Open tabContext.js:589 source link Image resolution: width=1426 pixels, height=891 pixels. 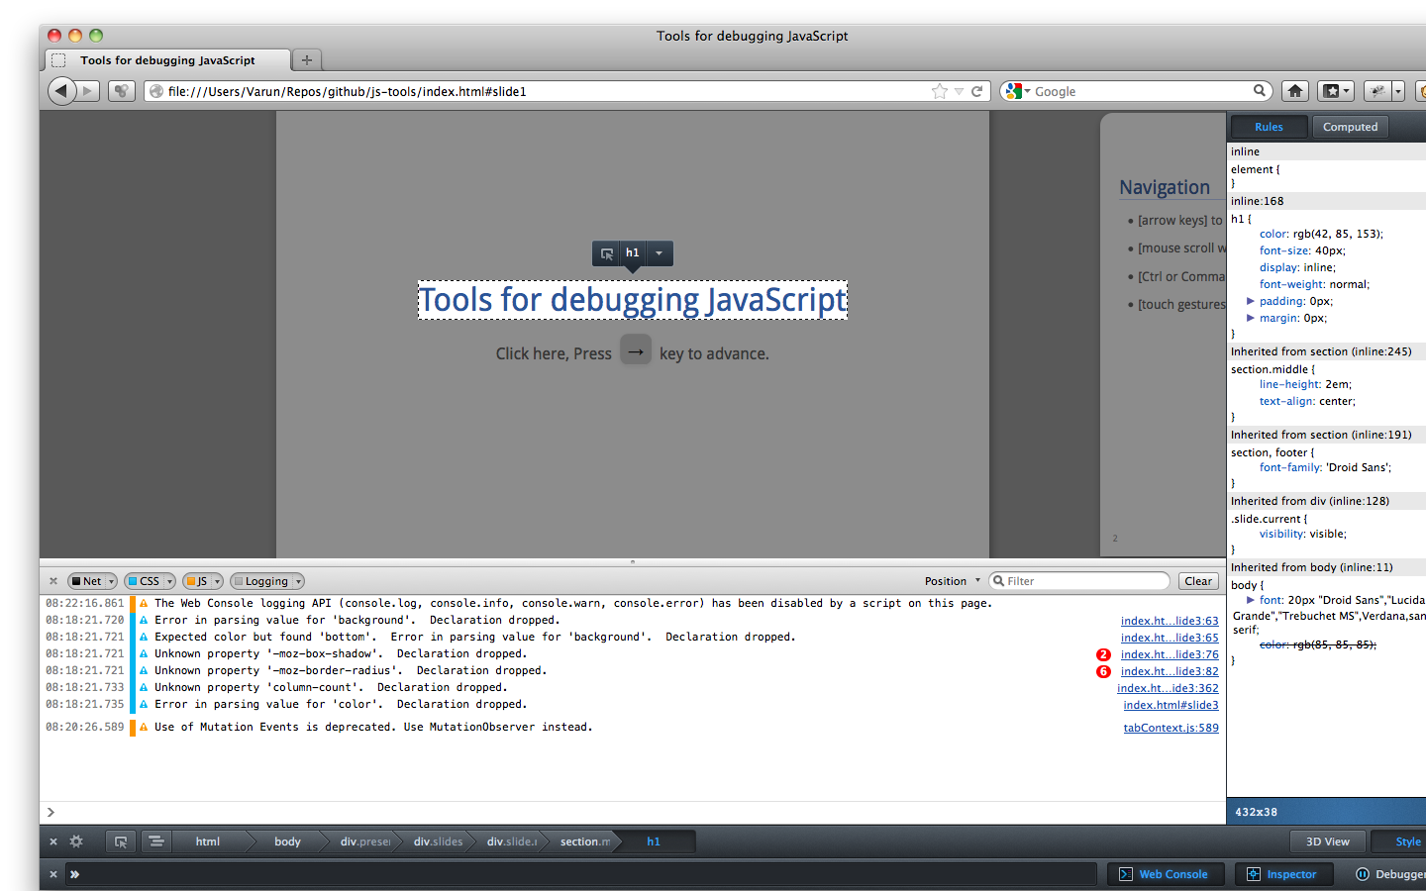tap(1171, 728)
